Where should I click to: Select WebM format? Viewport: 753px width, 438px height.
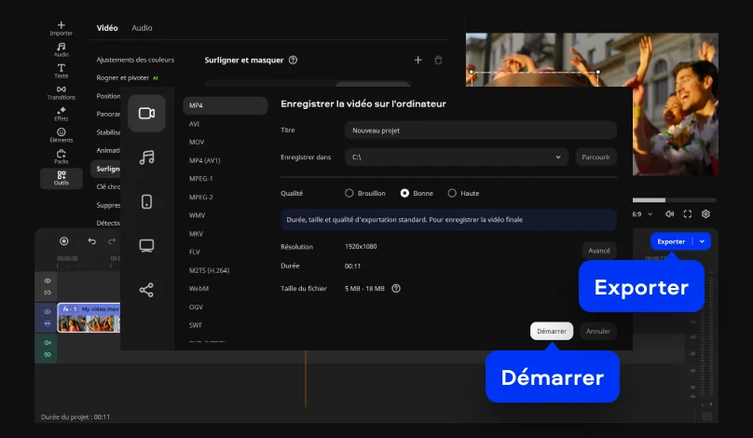point(199,289)
